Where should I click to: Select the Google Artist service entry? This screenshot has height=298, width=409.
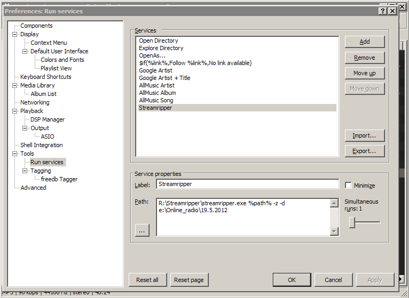155,70
